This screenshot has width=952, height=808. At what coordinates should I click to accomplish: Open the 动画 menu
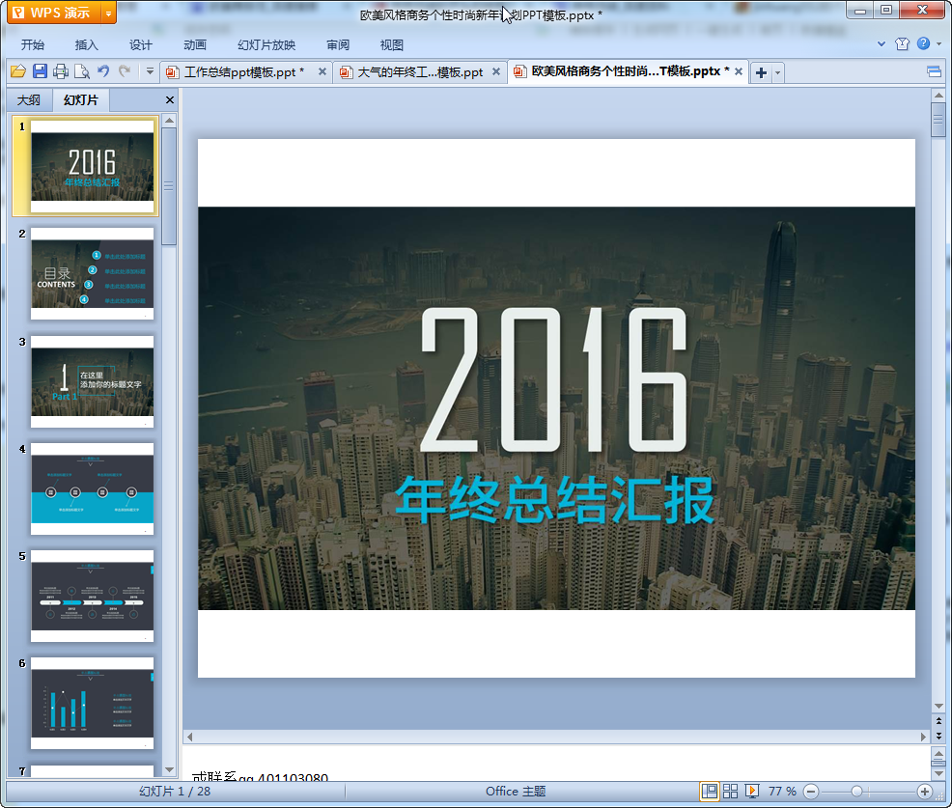(x=195, y=45)
